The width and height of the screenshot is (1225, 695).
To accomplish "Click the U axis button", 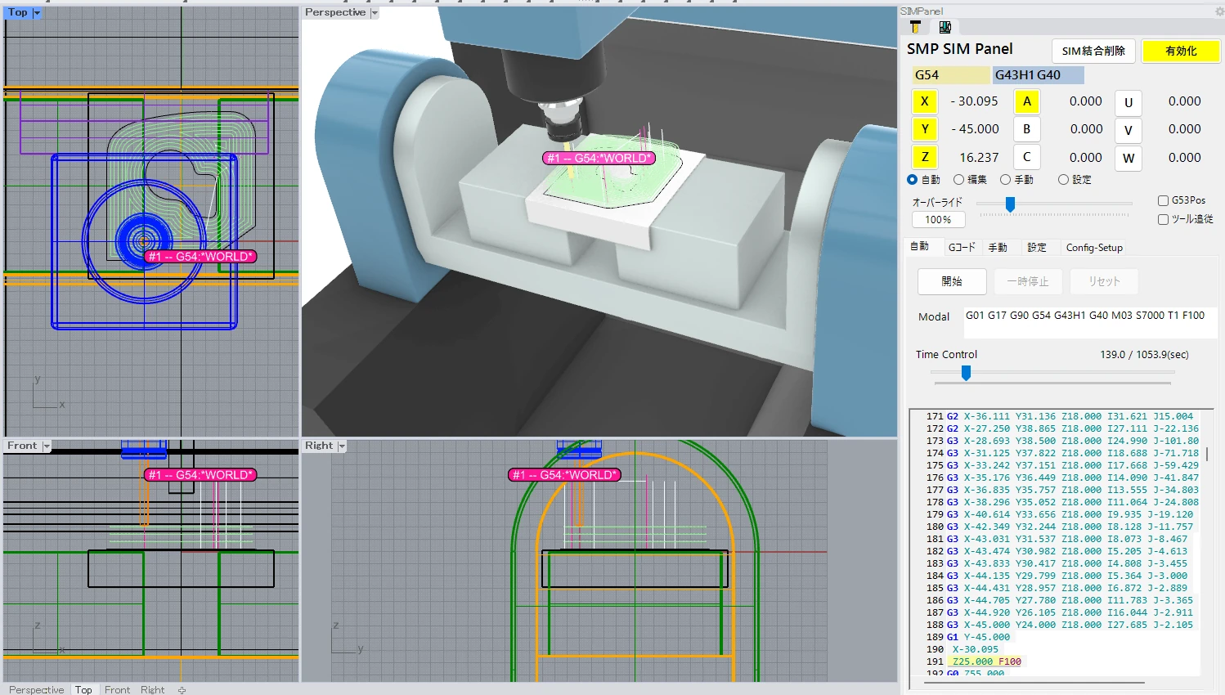I will (1129, 102).
